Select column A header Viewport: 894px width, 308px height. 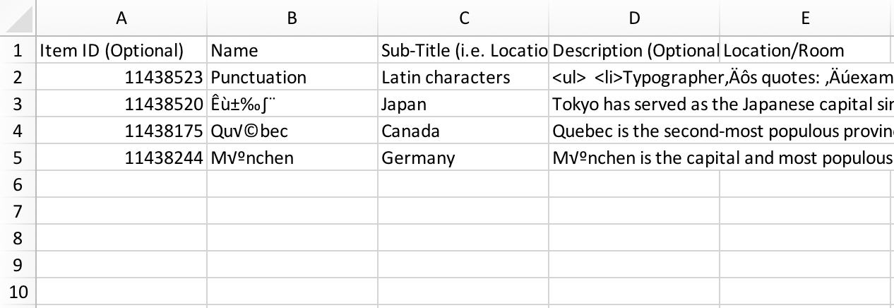pyautogui.click(x=121, y=19)
